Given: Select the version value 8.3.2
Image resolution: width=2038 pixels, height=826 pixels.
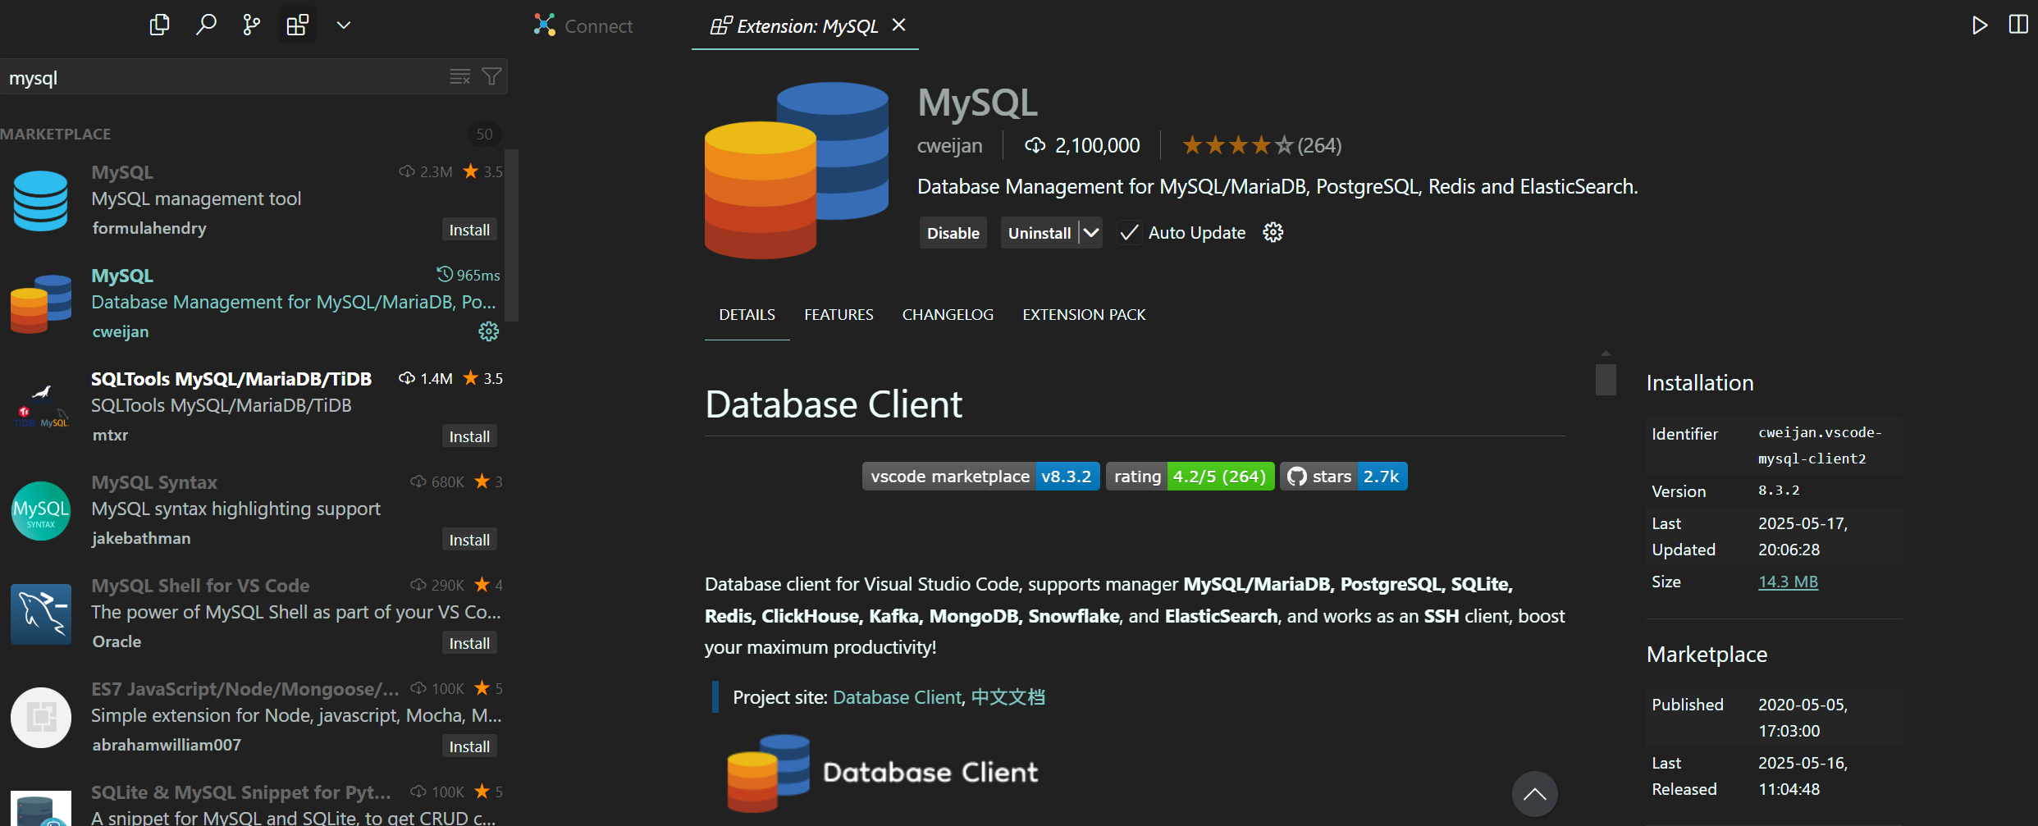Looking at the screenshot, I should point(1779,491).
